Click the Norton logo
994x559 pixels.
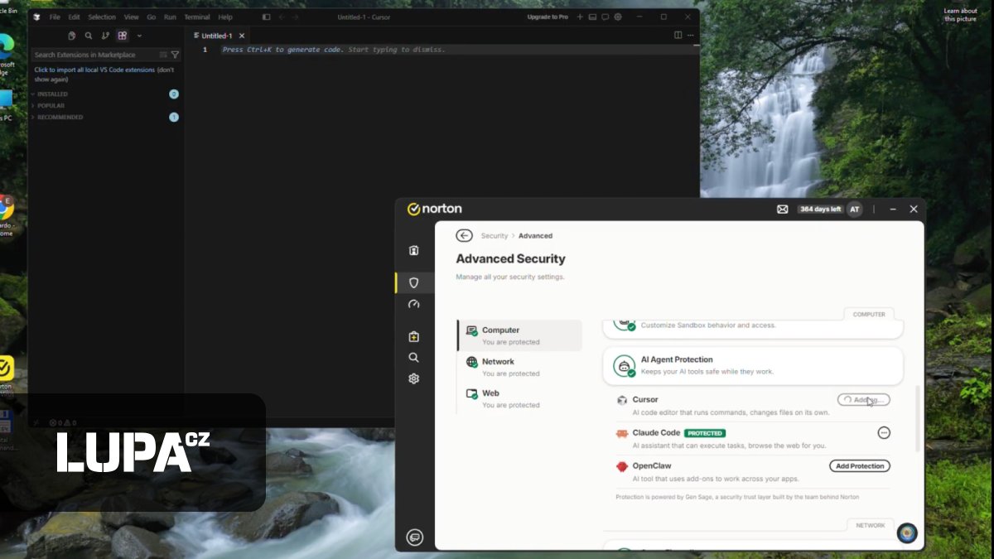pos(435,209)
